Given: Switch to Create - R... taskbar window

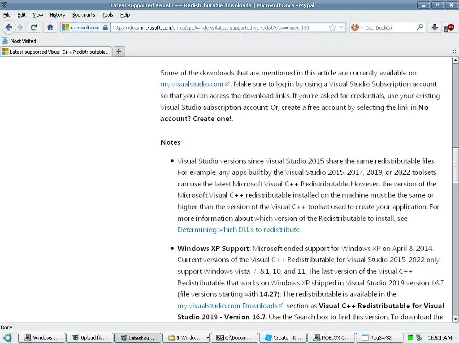Looking at the screenshot, I should (x=283, y=338).
